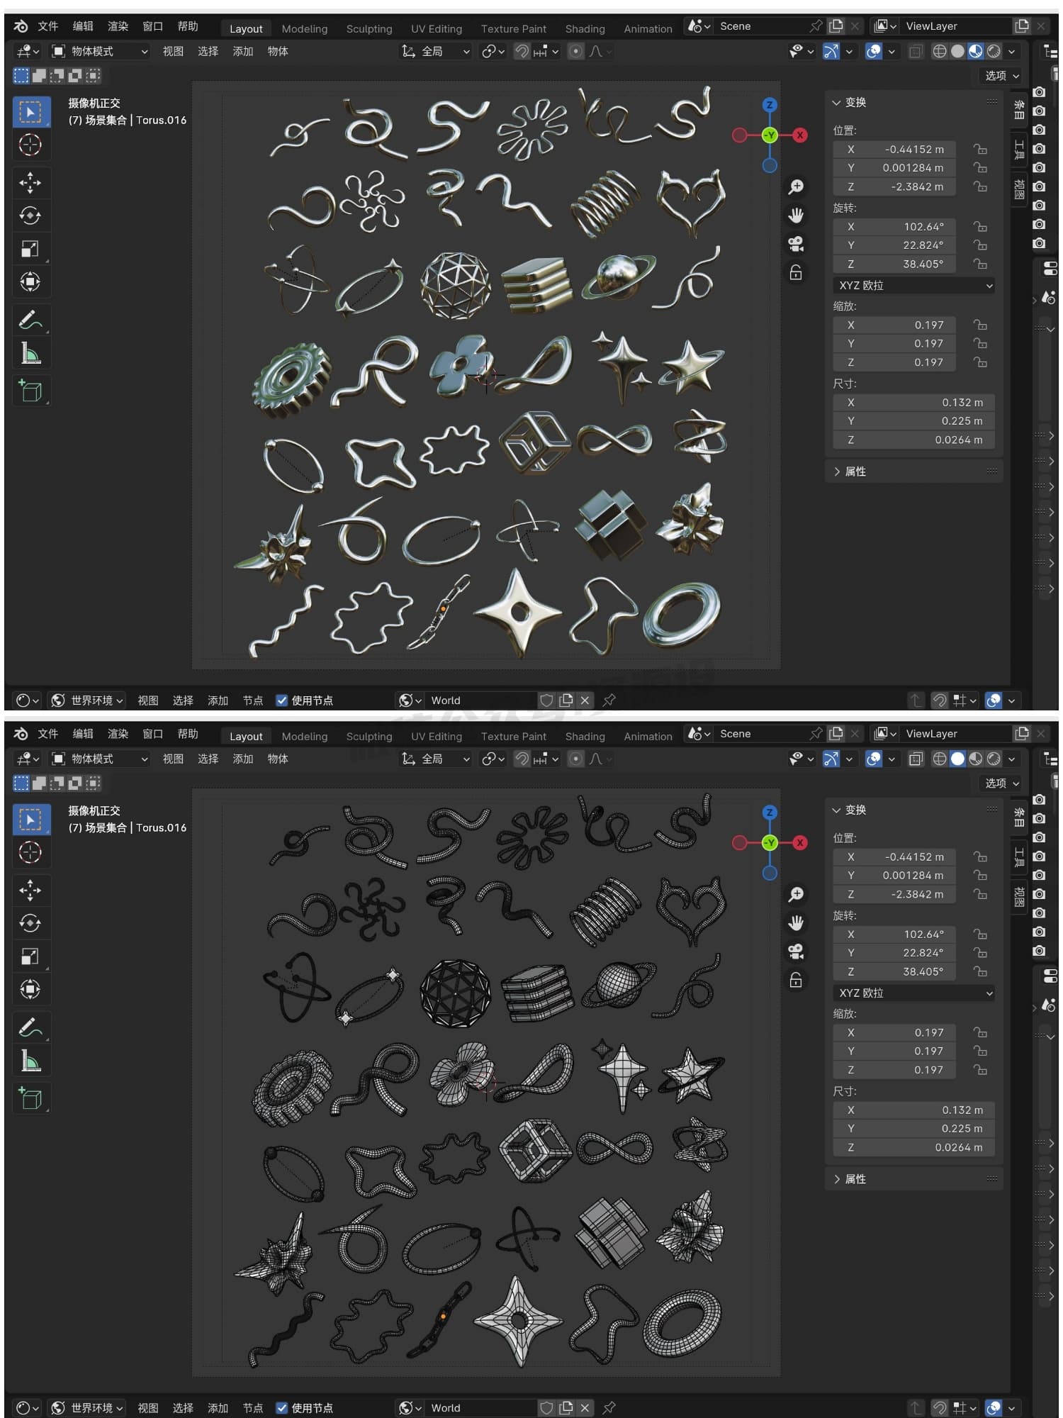Open 物体模式 mode dropdown in lower window

coord(101,759)
